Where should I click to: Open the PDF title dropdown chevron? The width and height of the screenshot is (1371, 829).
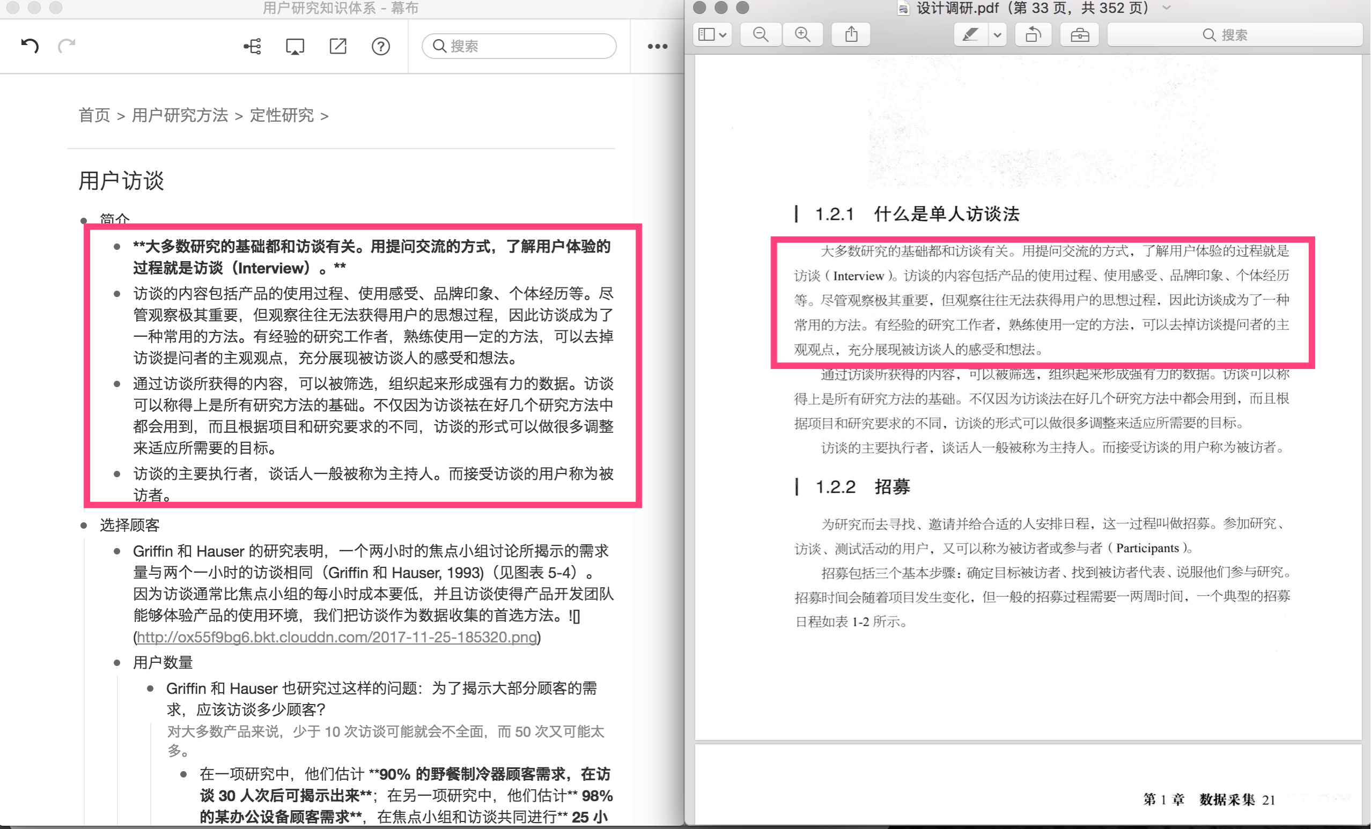click(1167, 8)
